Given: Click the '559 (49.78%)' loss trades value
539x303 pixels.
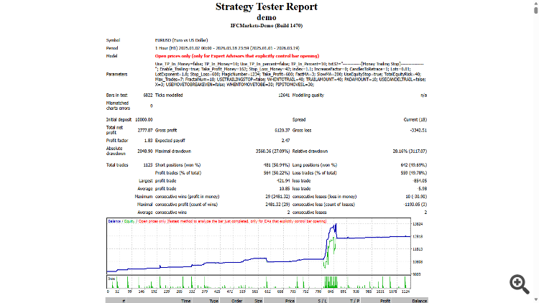Looking at the screenshot, I should point(414,173).
